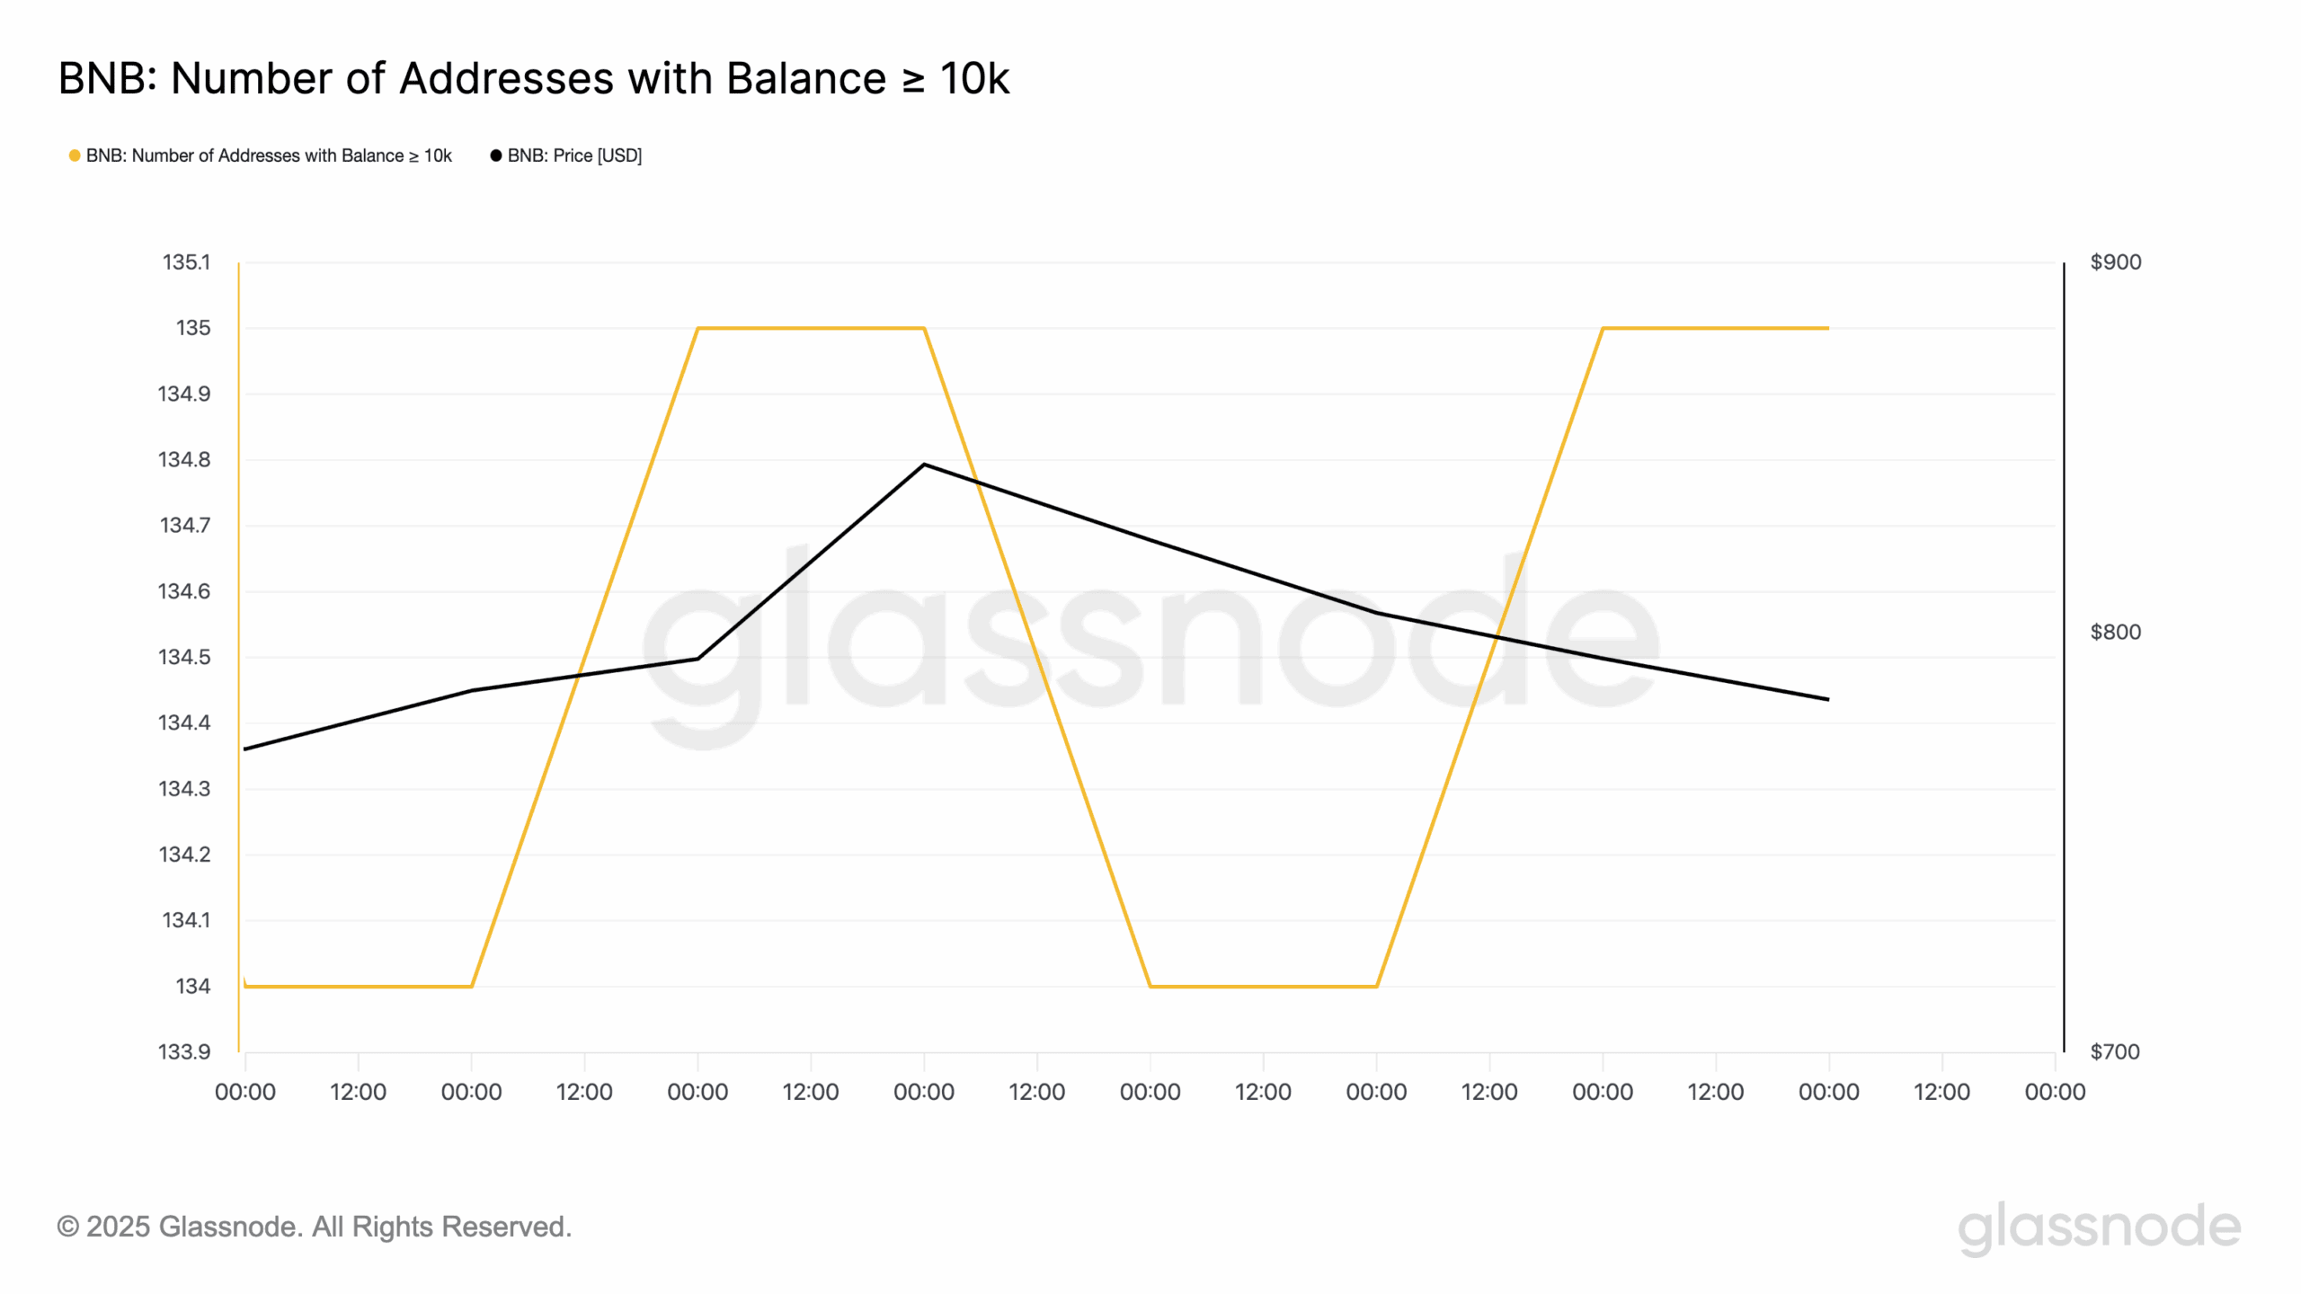Click the 135.1 label on left axis
The image size is (2301, 1294).
[186, 262]
